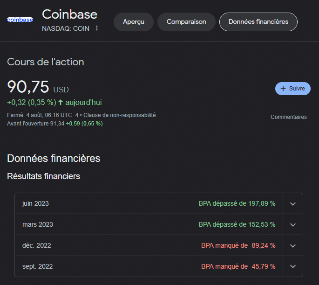Click the 'Cours de l'action' heading
319x285 pixels.
pos(46,62)
